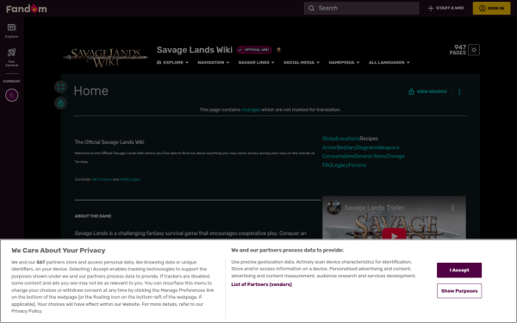This screenshot has width=517, height=323.
Task: Click the pages count link after 'and'
Action: [130, 179]
